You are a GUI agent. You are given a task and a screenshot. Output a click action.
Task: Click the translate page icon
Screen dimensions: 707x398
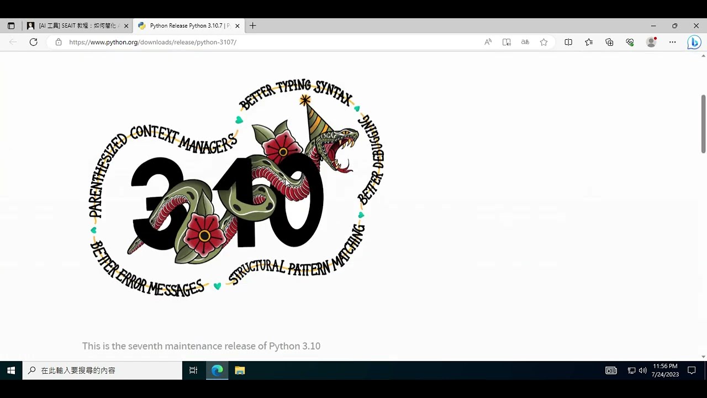point(525,42)
